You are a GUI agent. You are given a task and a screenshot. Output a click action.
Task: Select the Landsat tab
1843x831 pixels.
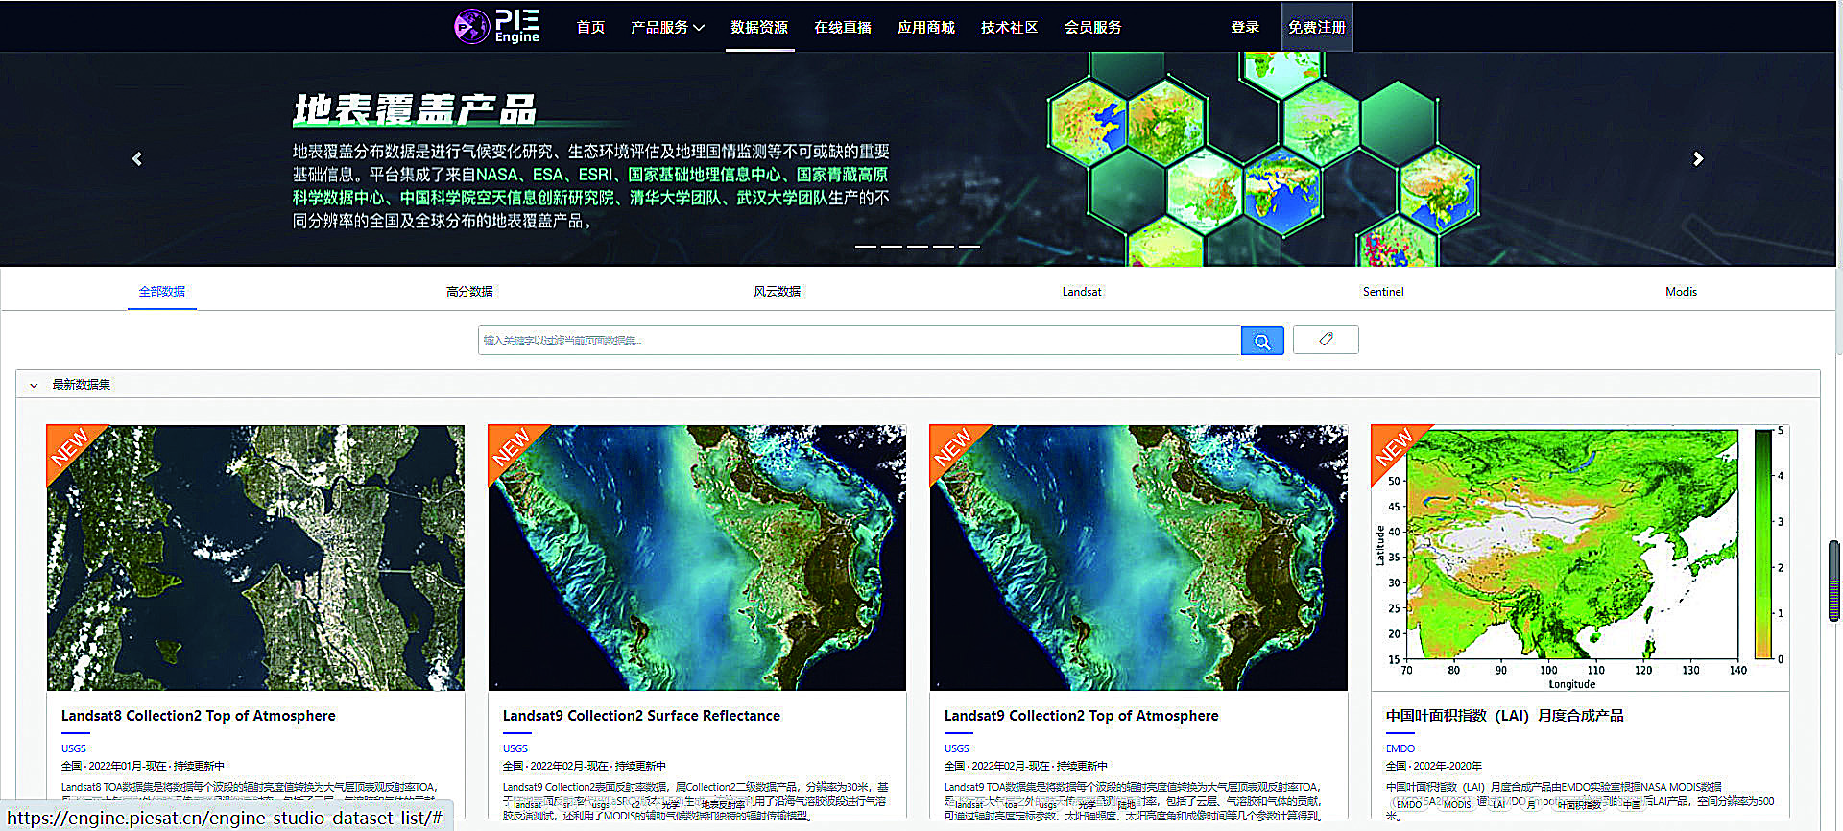tap(1082, 291)
